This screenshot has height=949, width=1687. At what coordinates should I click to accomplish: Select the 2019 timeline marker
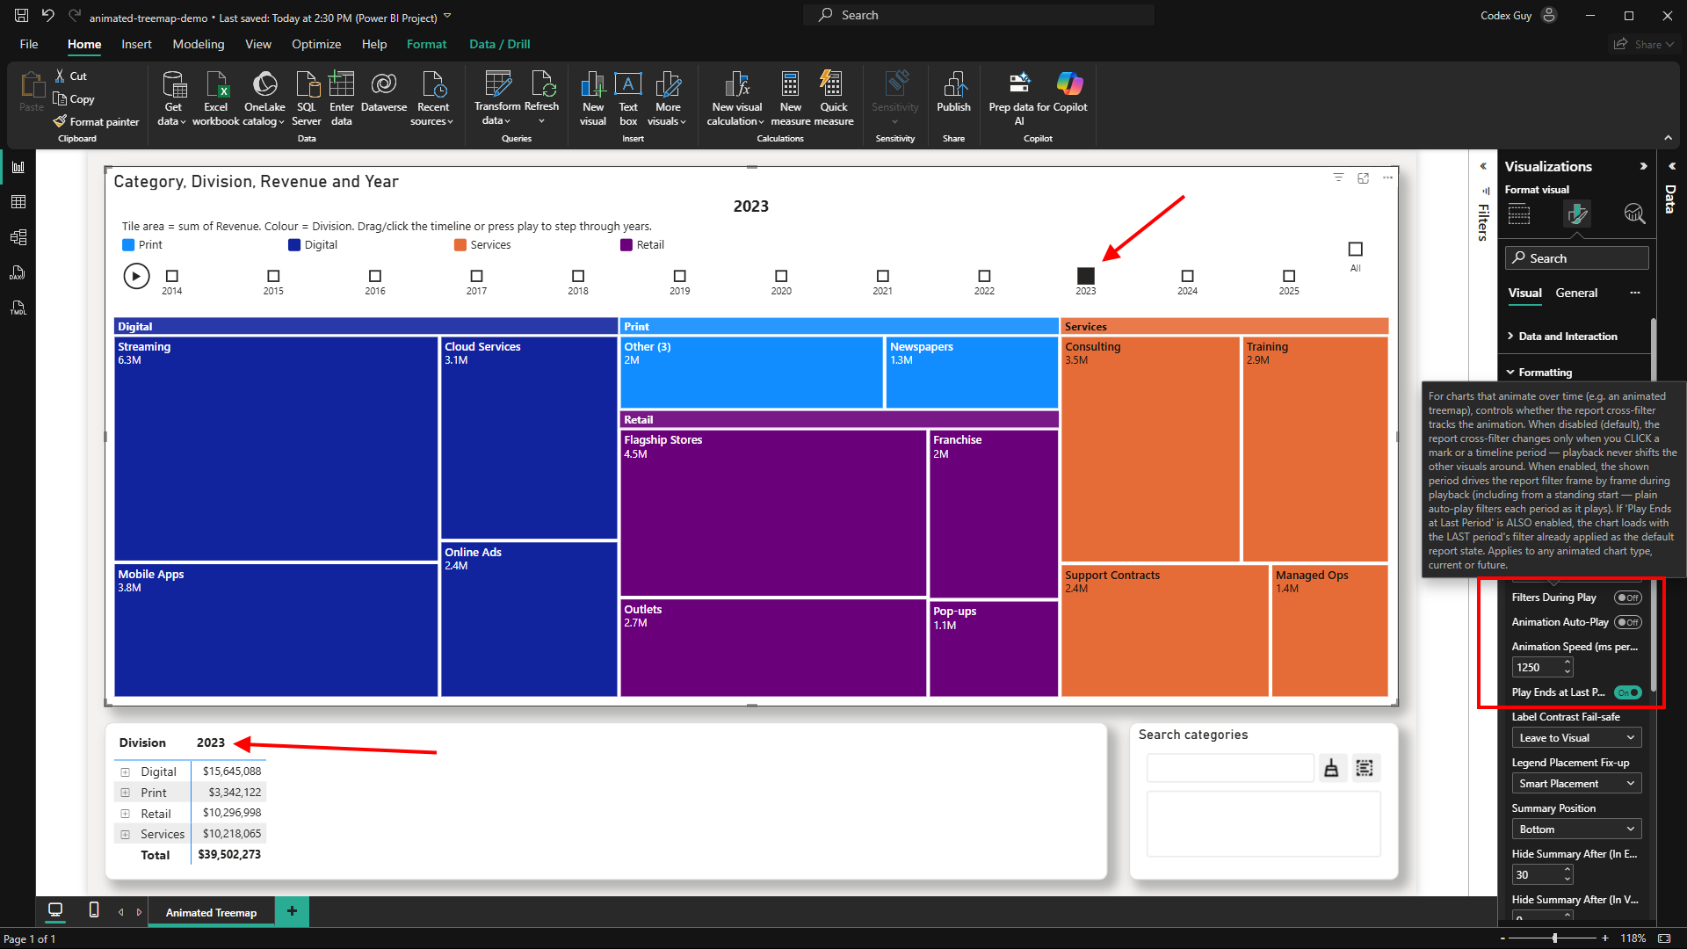[x=679, y=276]
